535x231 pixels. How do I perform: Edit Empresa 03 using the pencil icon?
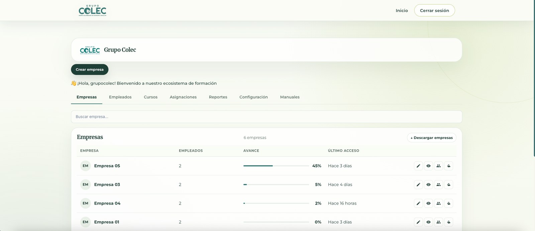coord(418,184)
